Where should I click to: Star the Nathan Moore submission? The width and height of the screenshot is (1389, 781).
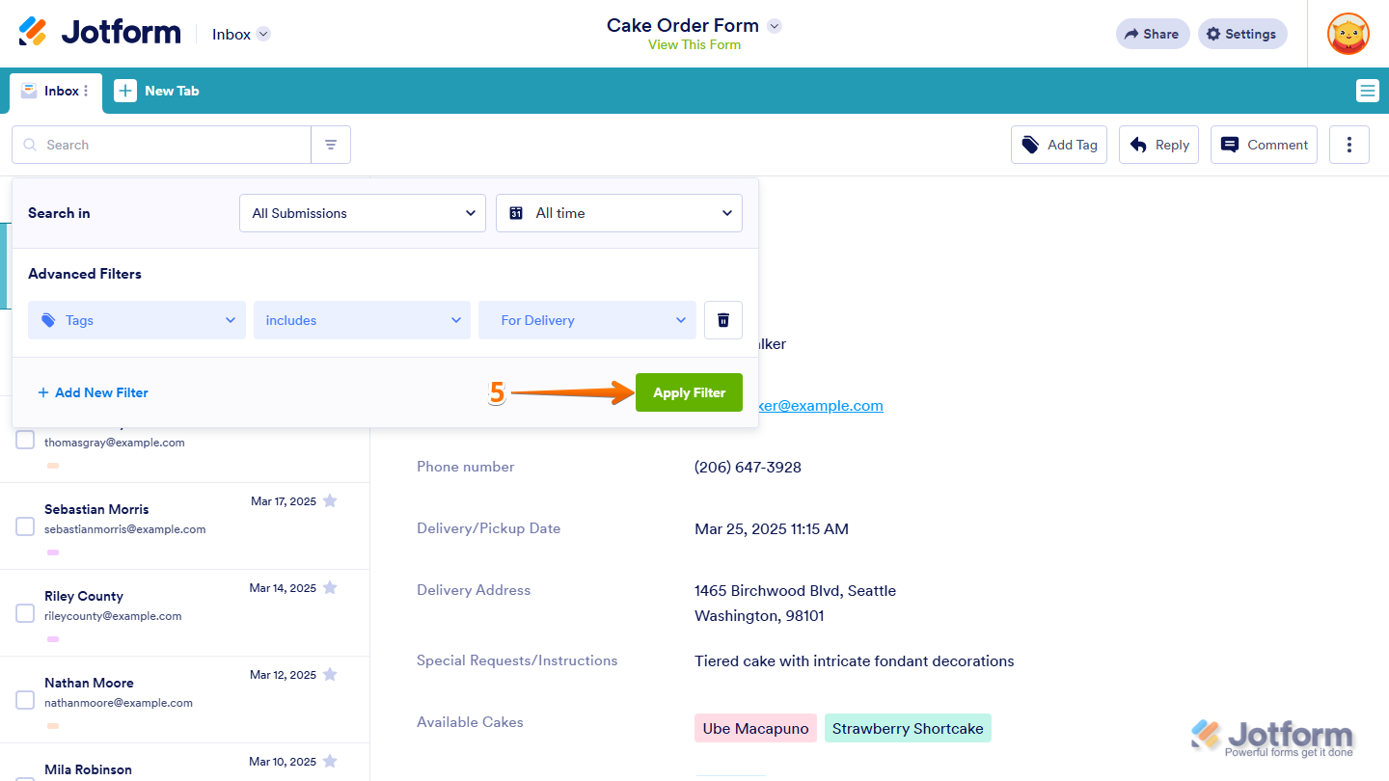point(330,674)
